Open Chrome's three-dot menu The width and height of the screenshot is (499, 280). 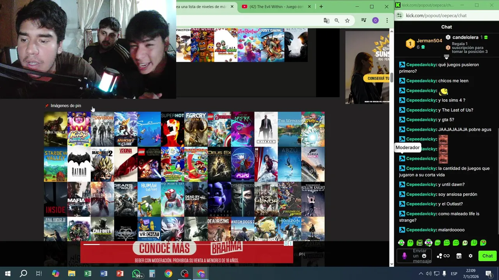pos(387,21)
